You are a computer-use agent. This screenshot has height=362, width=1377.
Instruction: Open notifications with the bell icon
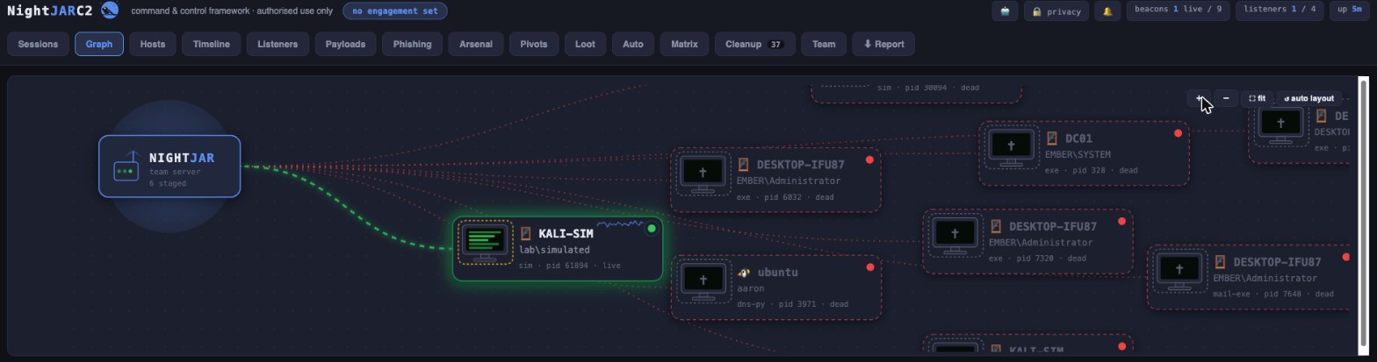[1107, 11]
